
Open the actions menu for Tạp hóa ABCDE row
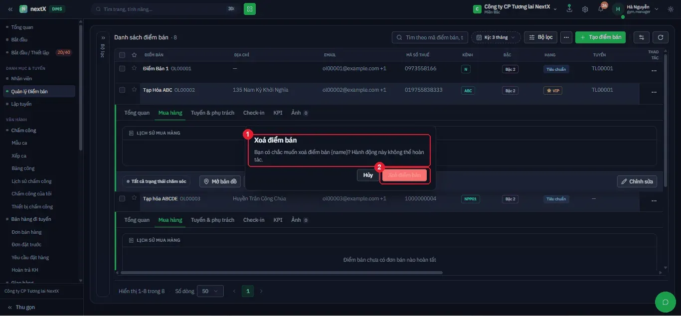click(654, 201)
